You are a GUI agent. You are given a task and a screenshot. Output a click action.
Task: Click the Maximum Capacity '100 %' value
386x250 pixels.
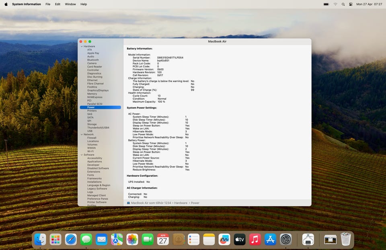tap(162, 101)
